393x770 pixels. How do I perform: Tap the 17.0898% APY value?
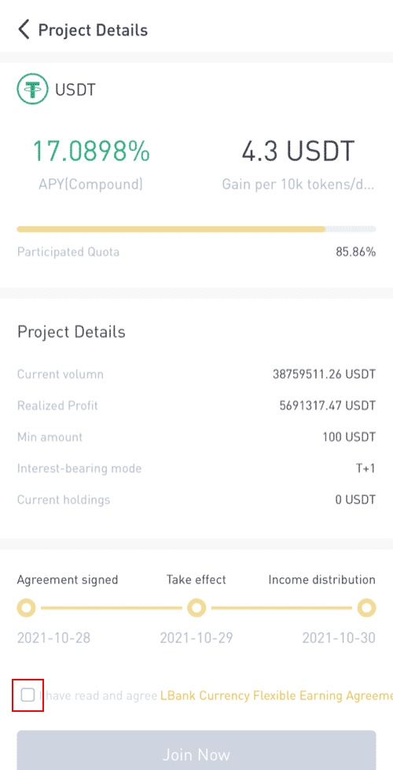(91, 152)
